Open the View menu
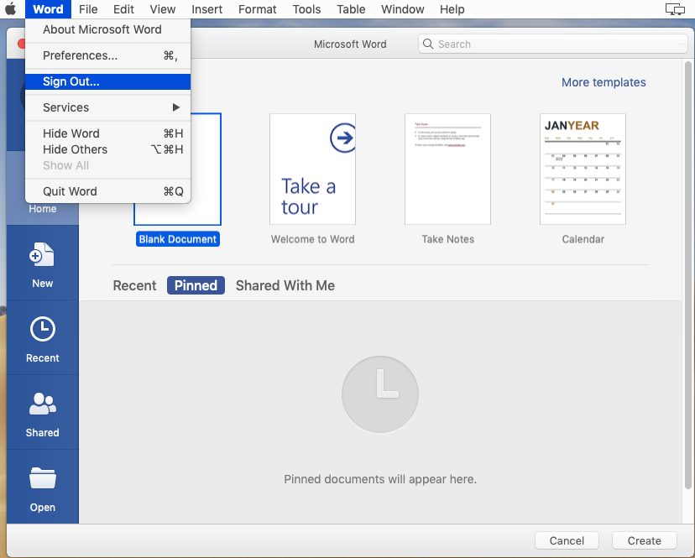Image resolution: width=695 pixels, height=558 pixels. coord(163,9)
